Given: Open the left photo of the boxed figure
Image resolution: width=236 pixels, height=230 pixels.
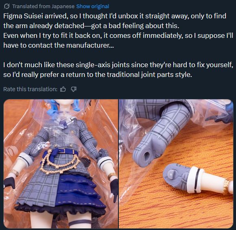Looking at the screenshot, I should tap(61, 164).
